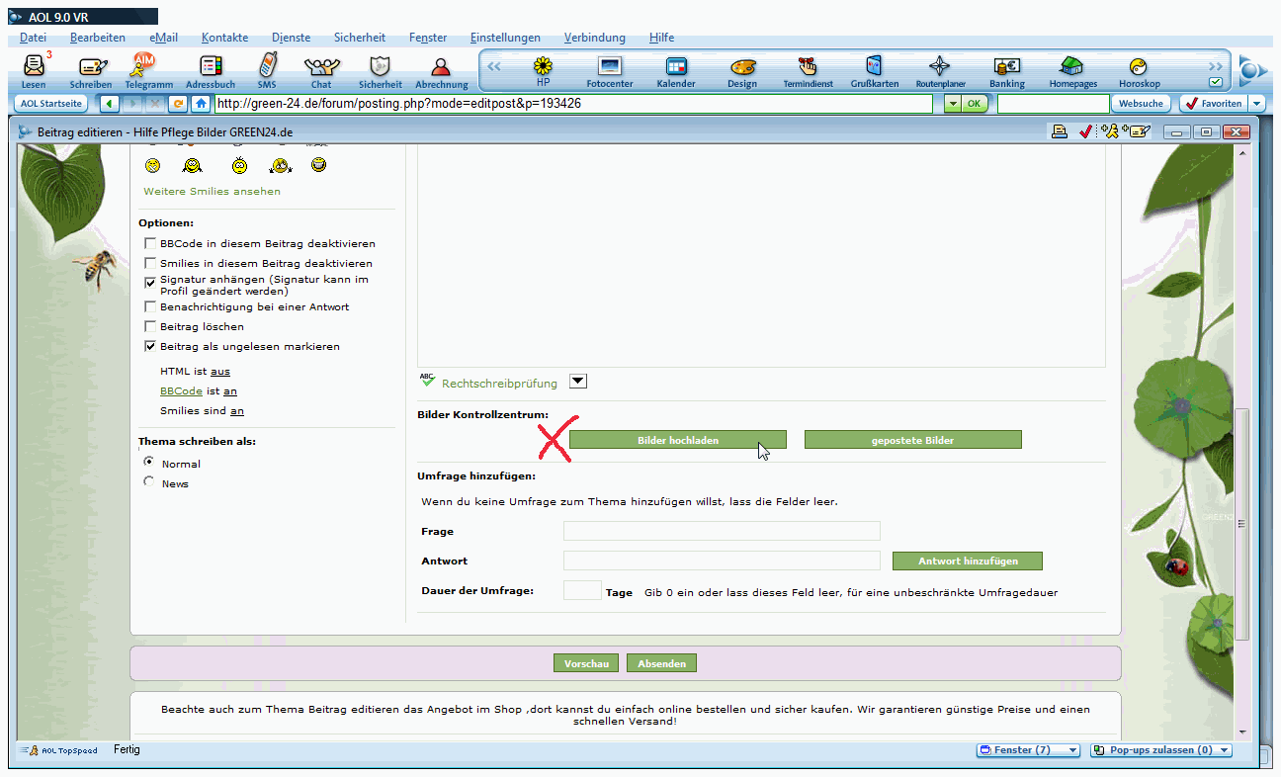Enable BBCode deaktivieren checkbox

150,243
